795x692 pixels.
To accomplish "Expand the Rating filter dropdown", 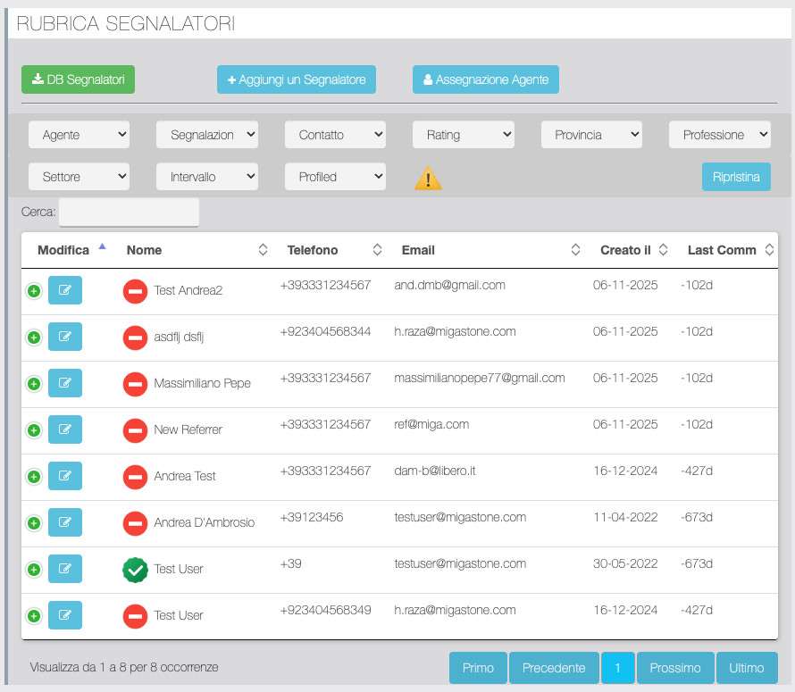I will click(464, 135).
